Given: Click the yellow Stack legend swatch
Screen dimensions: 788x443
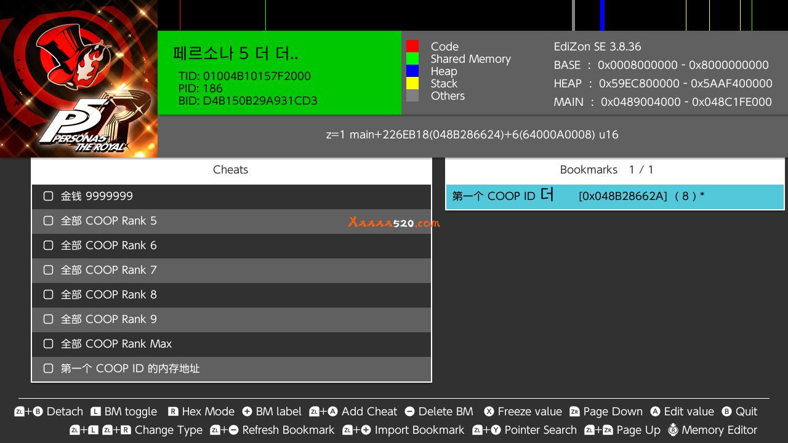Looking at the screenshot, I should click(412, 83).
